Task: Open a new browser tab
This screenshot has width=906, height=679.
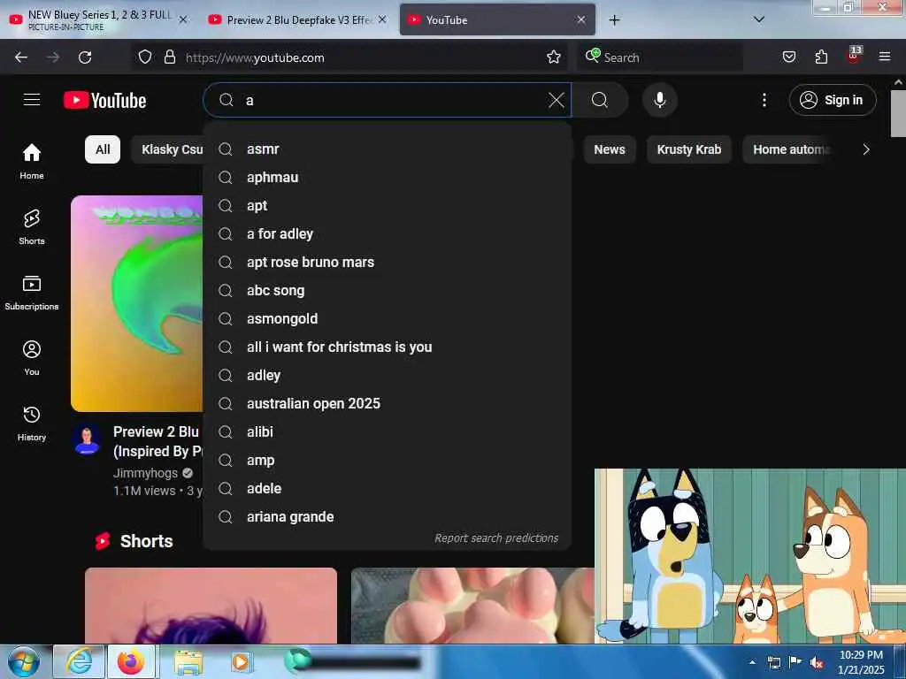Action: pos(614,20)
